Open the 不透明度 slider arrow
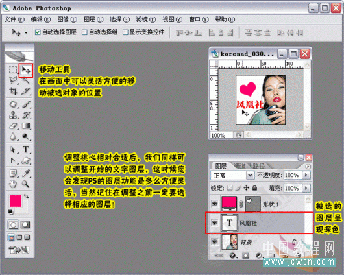Screen dimensions: 344x275 click(x=306, y=175)
